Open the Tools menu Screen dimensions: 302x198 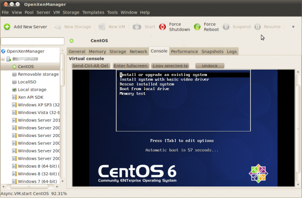pos(112,13)
